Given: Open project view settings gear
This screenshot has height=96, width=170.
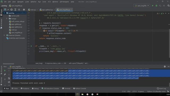Looking at the screenshot, I should (24, 10).
